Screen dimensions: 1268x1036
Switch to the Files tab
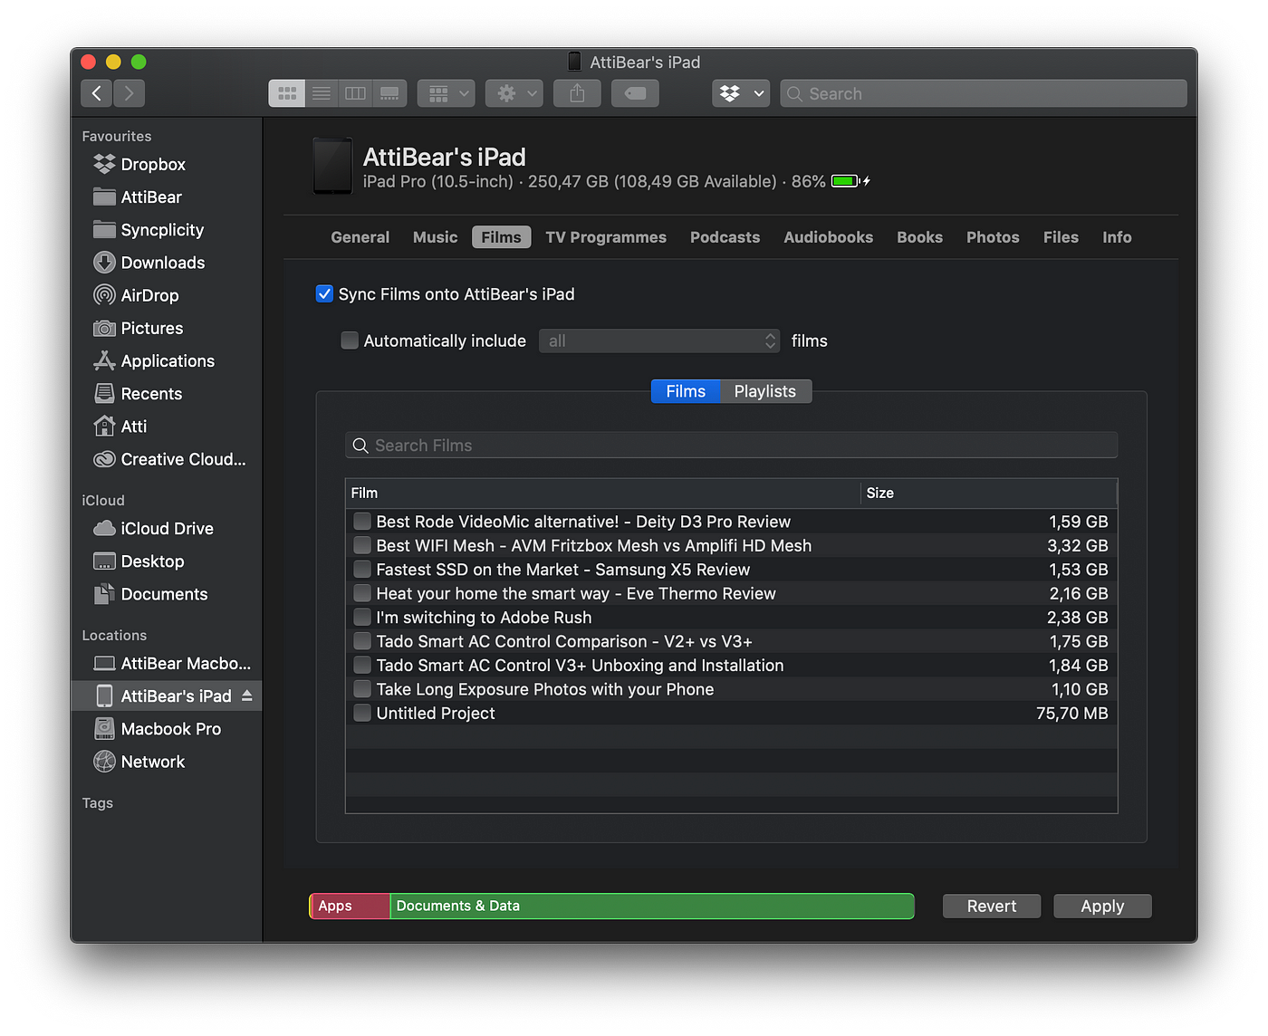click(x=1061, y=237)
